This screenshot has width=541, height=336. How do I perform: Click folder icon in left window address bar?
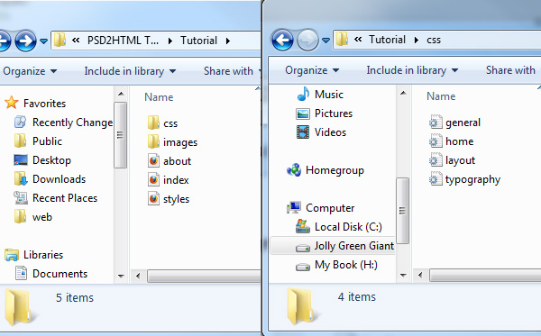60,41
